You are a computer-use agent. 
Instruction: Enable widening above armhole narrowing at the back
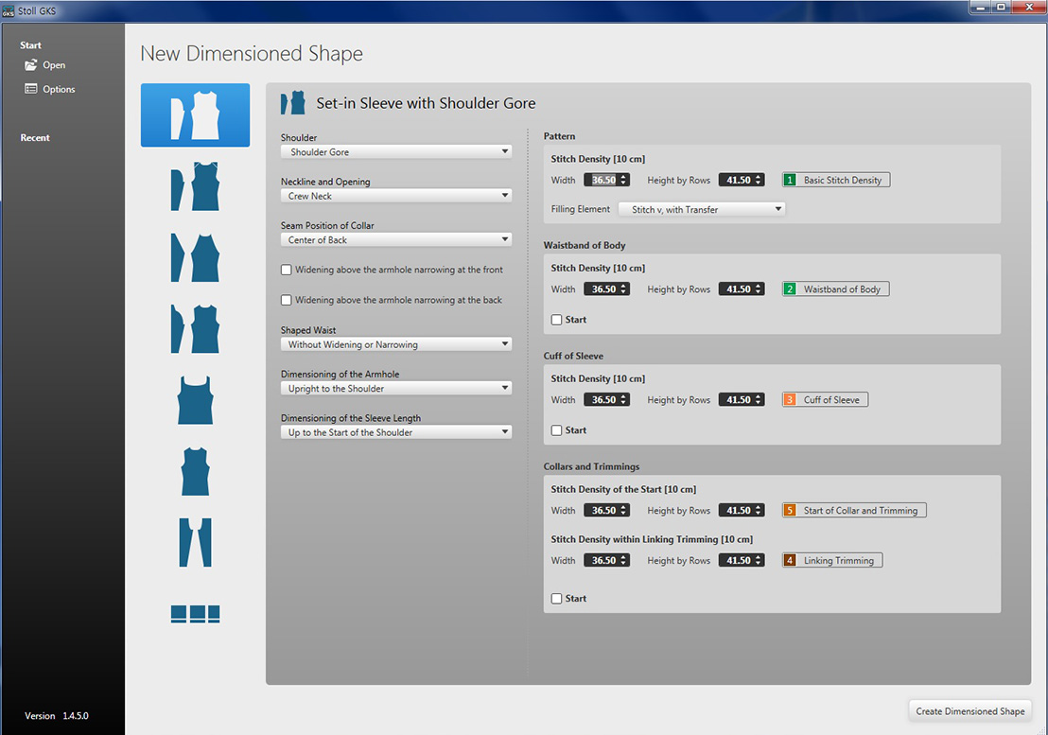[x=287, y=301]
